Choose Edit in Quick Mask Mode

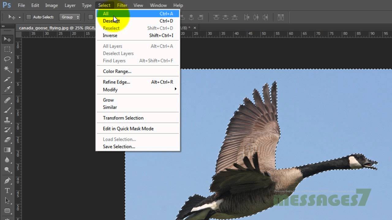tap(138, 129)
